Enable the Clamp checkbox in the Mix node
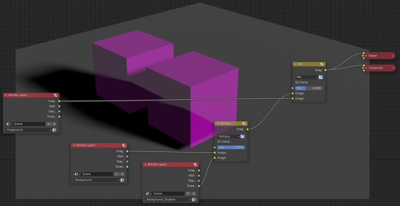The image size is (400, 206). pos(297,82)
